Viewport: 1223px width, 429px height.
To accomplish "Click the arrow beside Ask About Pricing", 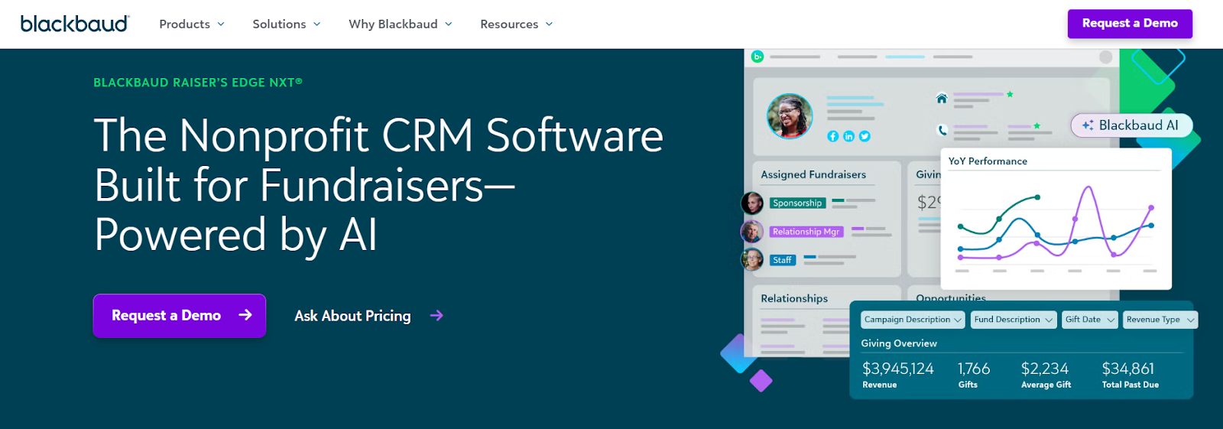I will point(436,316).
